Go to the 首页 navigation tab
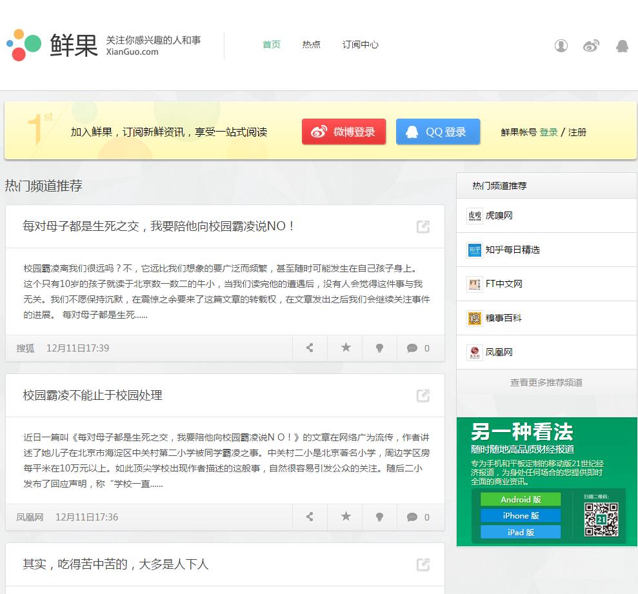The width and height of the screenshot is (638, 594). coord(272,45)
